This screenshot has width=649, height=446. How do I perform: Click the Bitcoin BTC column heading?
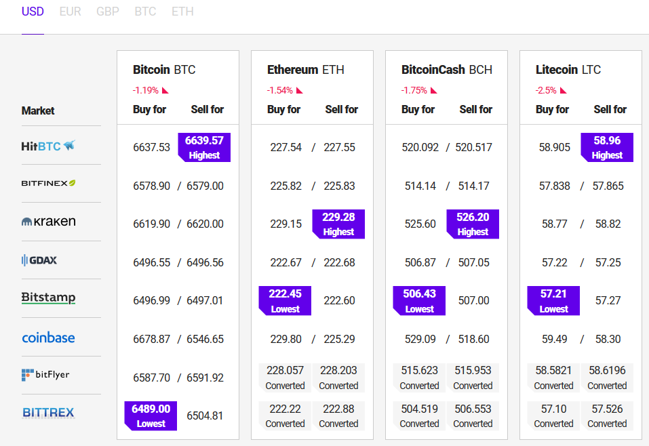coord(164,70)
